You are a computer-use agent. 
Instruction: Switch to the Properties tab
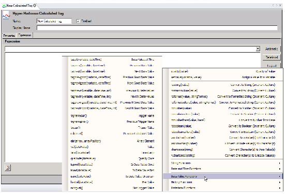tap(9, 36)
